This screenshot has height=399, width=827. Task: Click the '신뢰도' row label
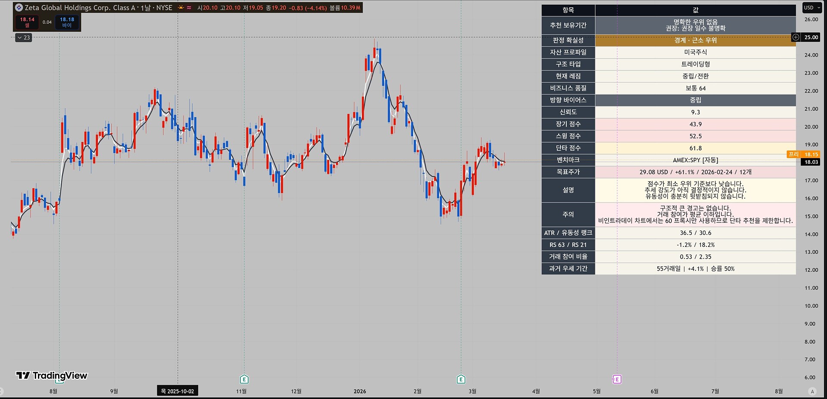(568, 112)
